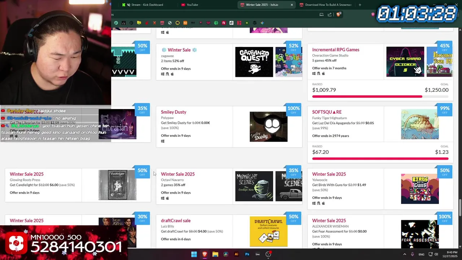Open the Live app taskbar icon
The image size is (462, 260).
(258, 254)
